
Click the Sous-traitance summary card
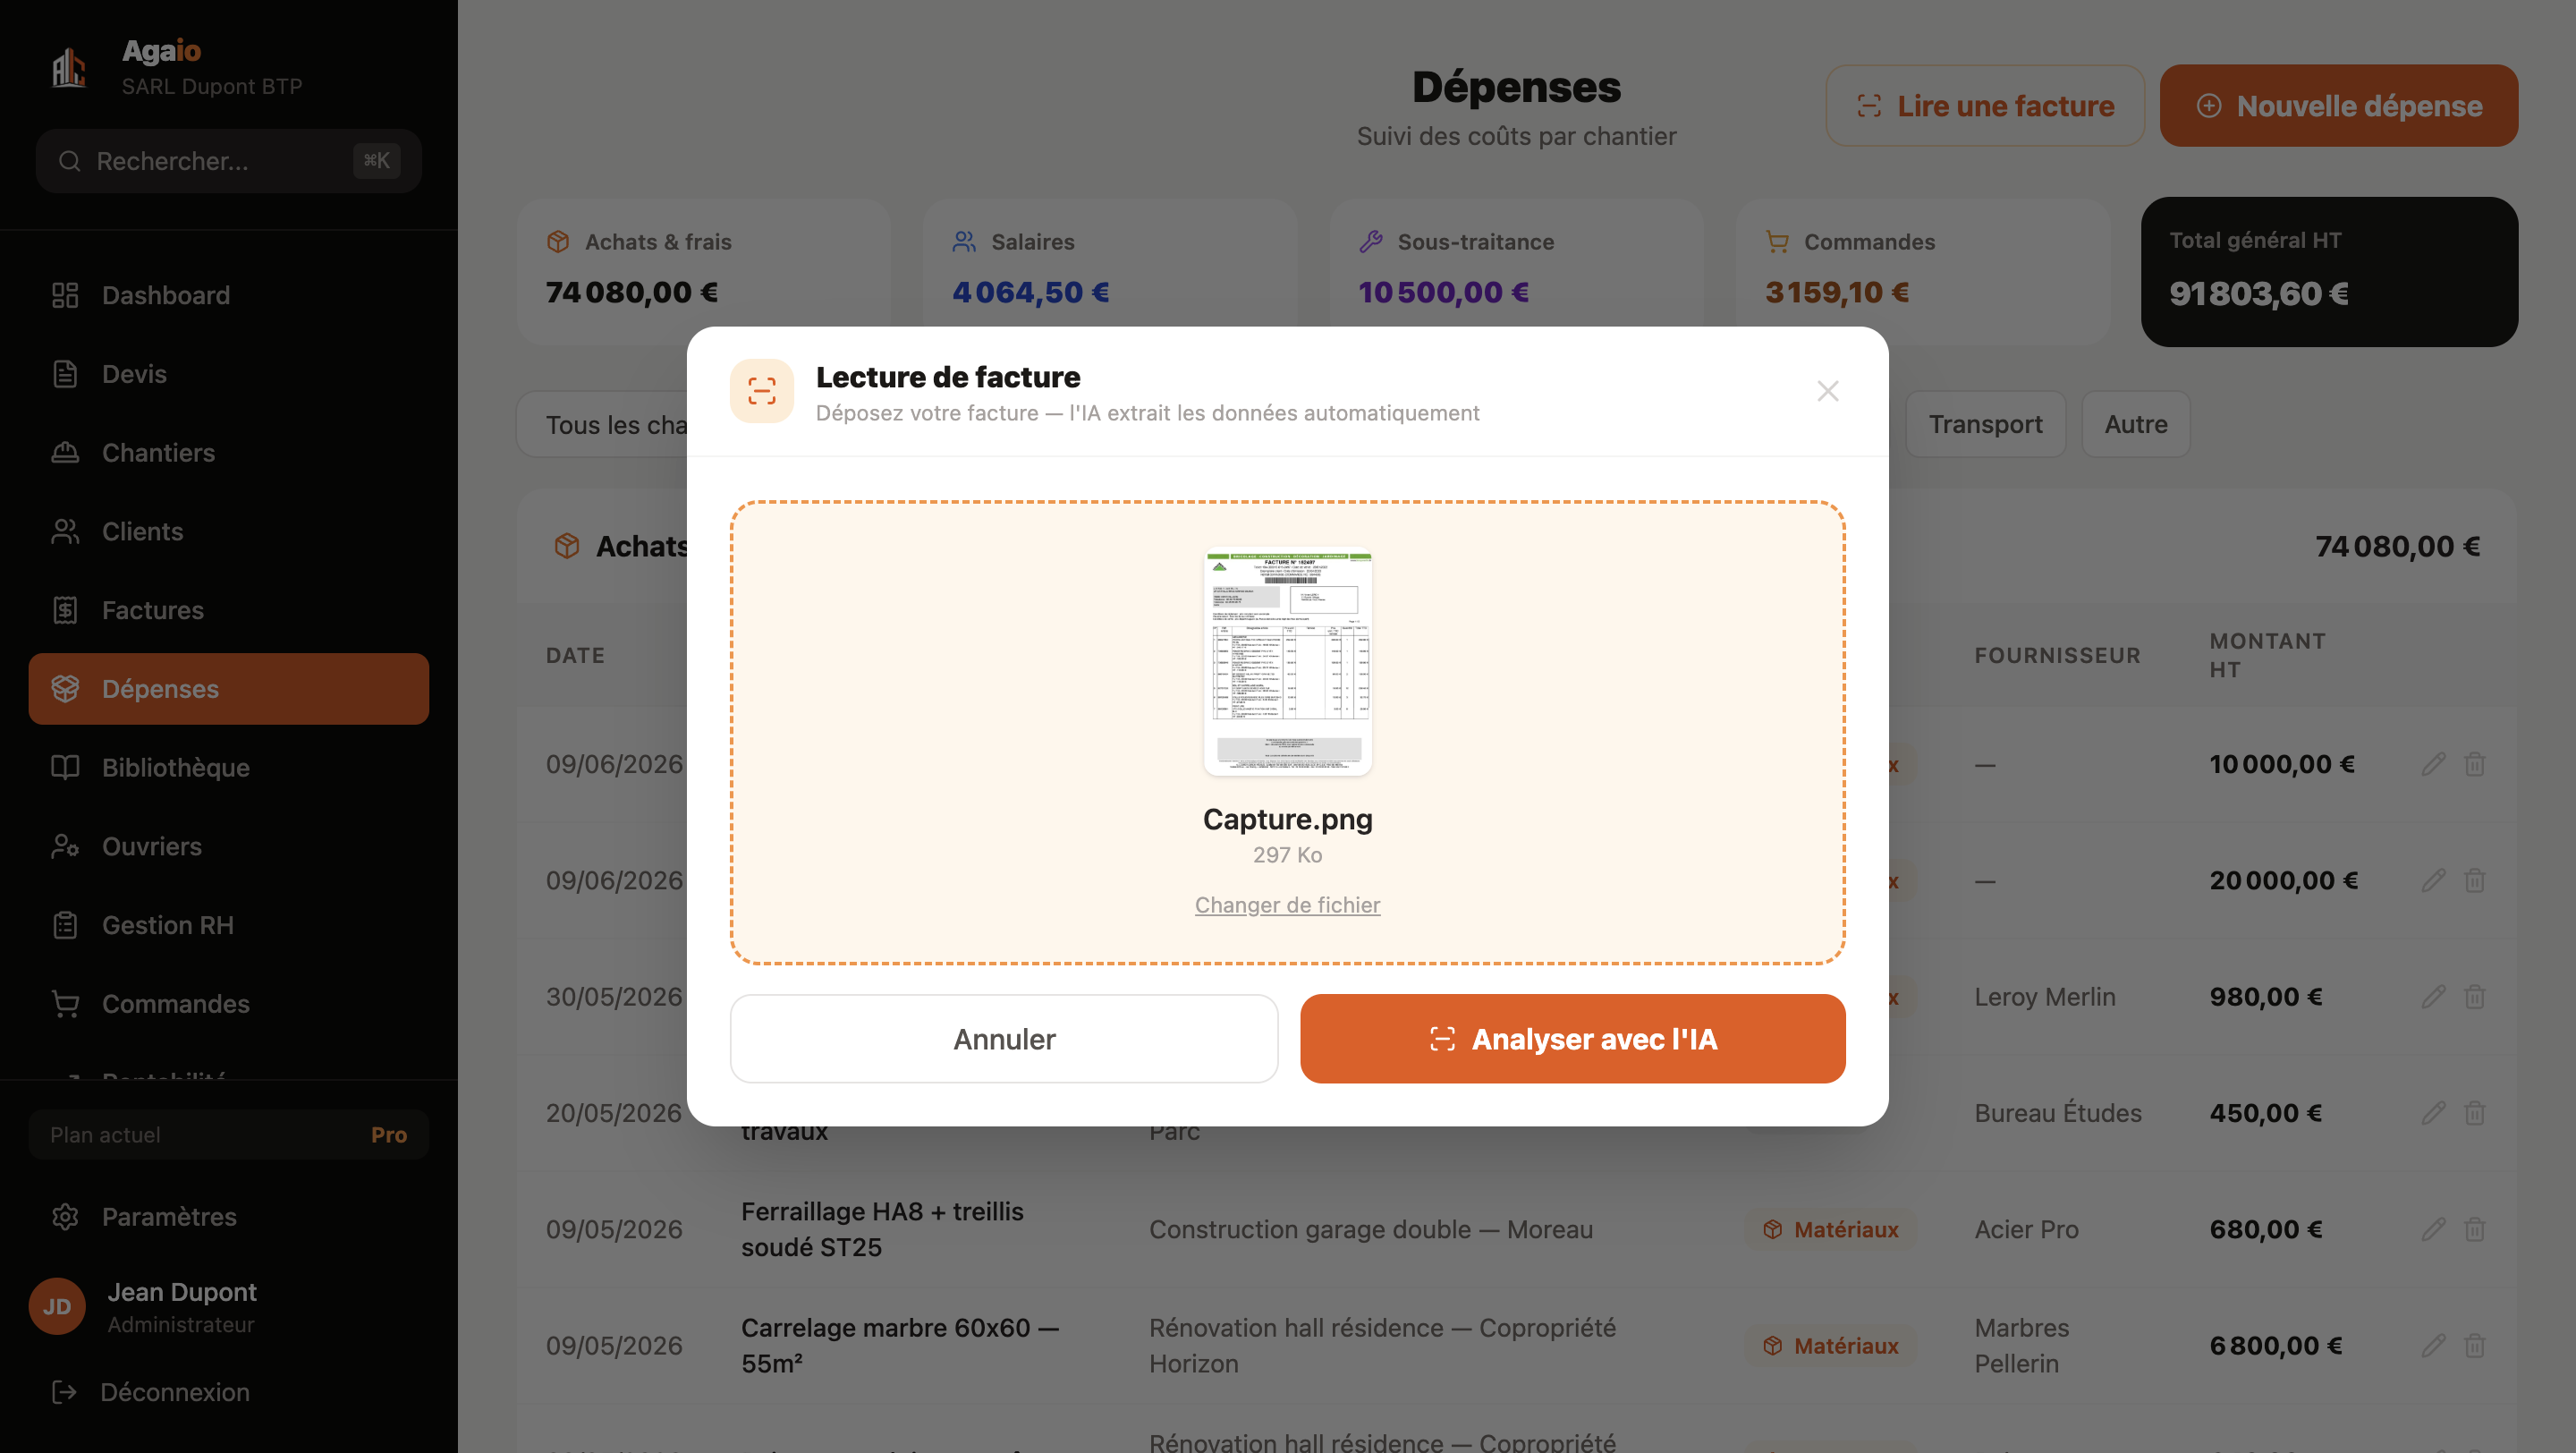pos(1516,271)
